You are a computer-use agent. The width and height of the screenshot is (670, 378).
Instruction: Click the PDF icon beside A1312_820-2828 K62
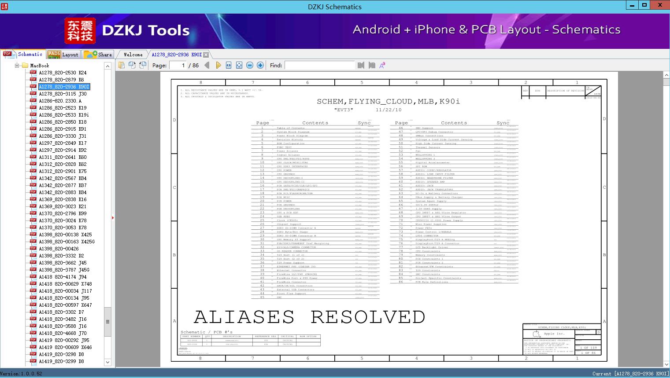[33, 164]
